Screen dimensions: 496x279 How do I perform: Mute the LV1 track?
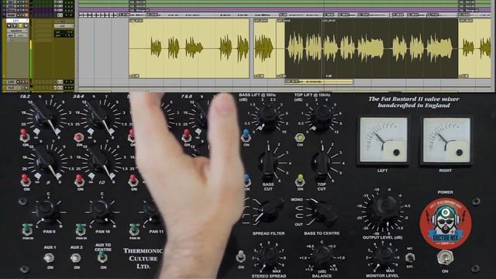pos(26,26)
